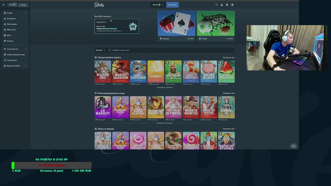Open the Казино filter dropdown by search

(101, 50)
